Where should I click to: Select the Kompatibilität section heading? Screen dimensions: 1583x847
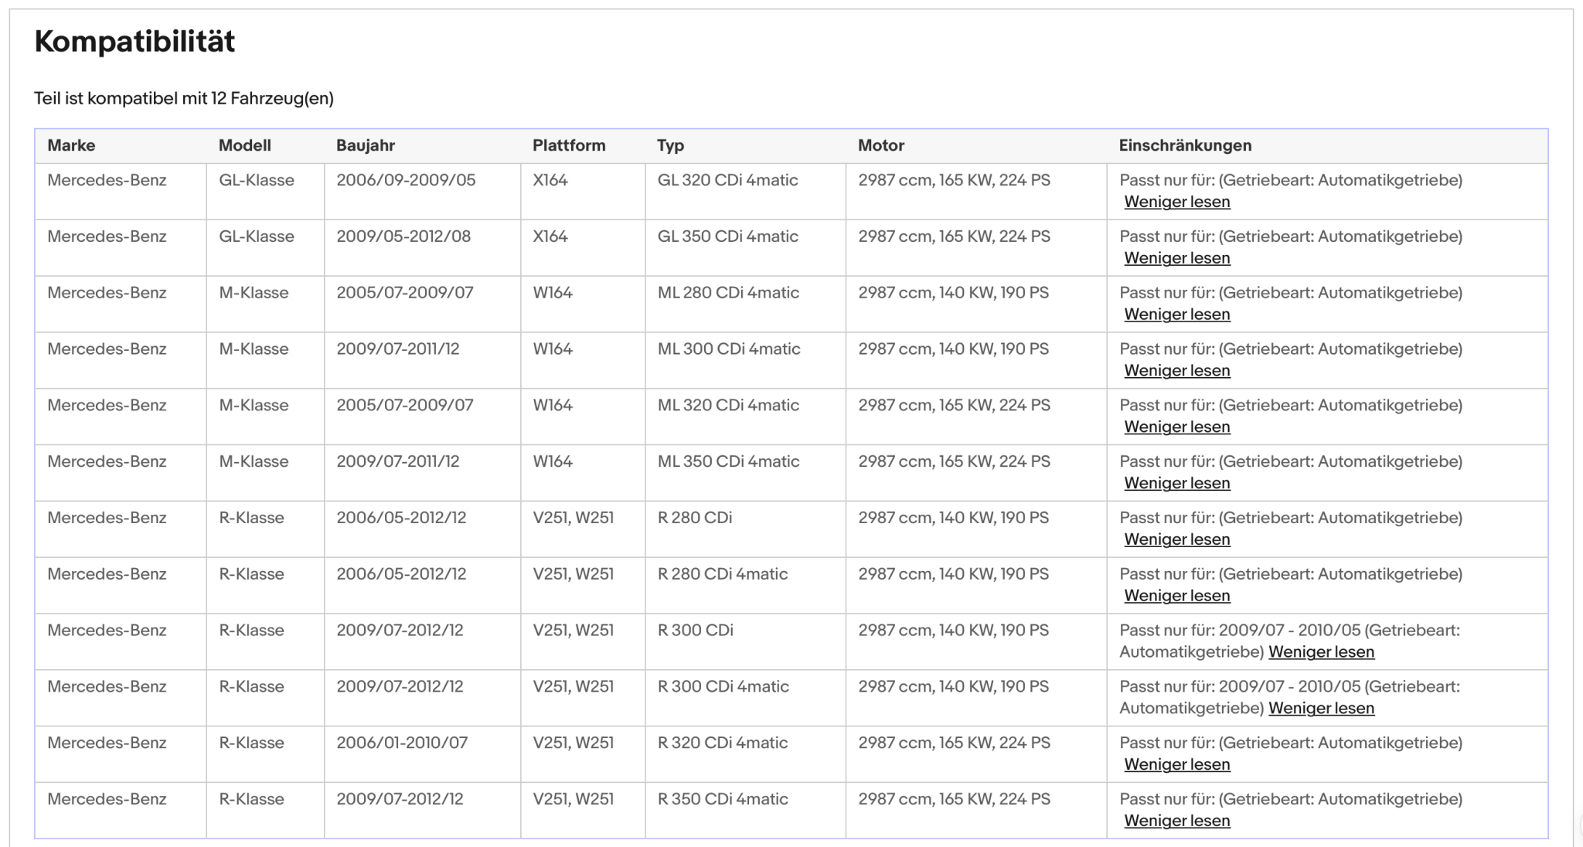click(x=134, y=41)
